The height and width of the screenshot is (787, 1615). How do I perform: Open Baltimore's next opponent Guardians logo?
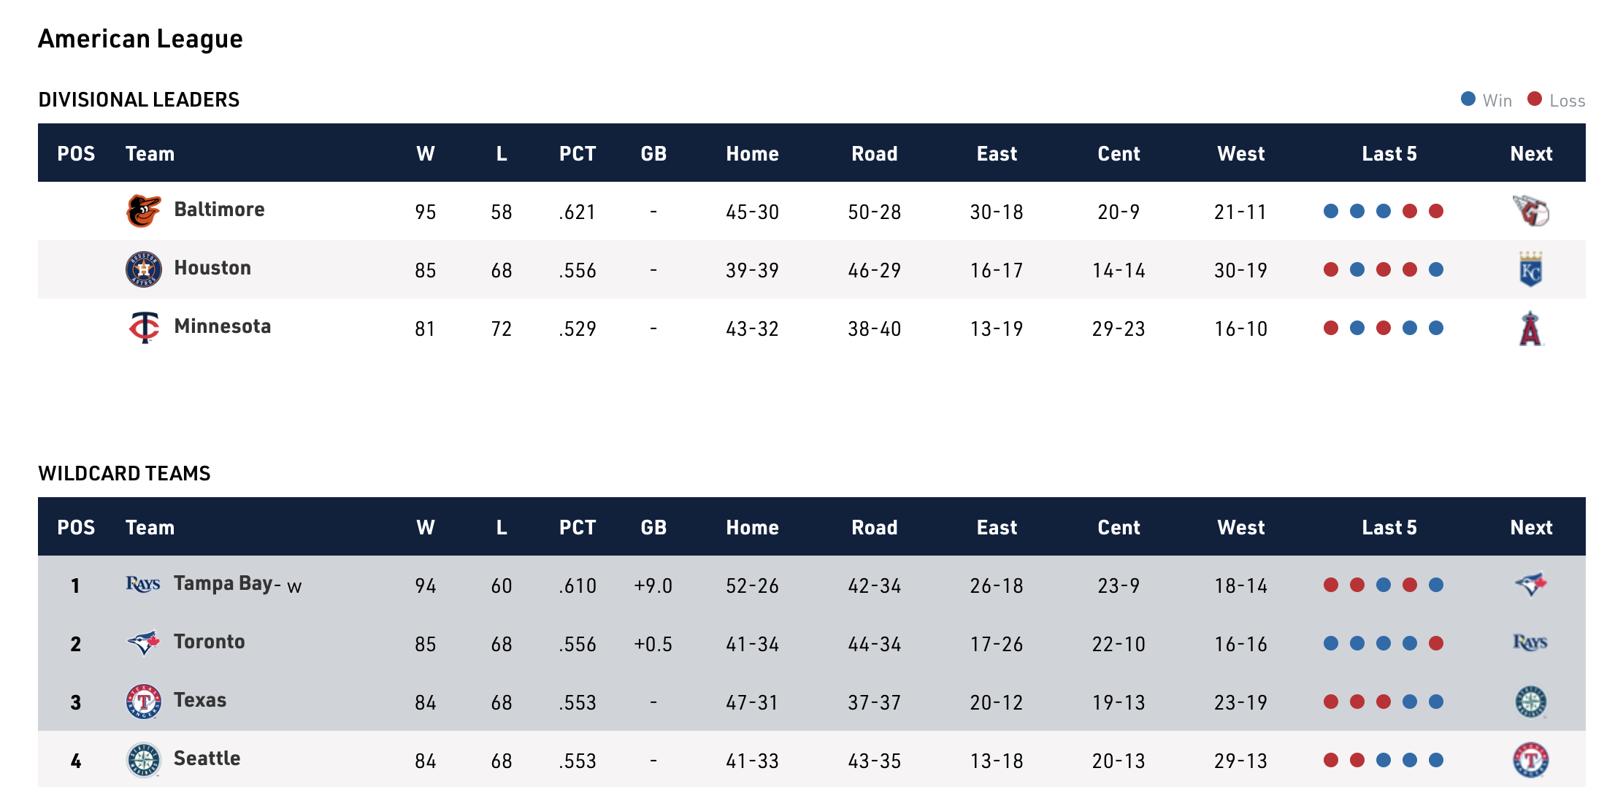[x=1531, y=211]
